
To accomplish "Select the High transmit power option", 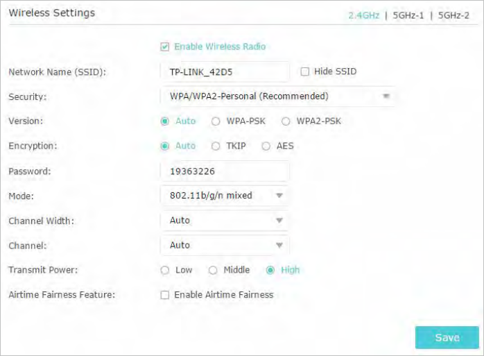I will (x=270, y=271).
